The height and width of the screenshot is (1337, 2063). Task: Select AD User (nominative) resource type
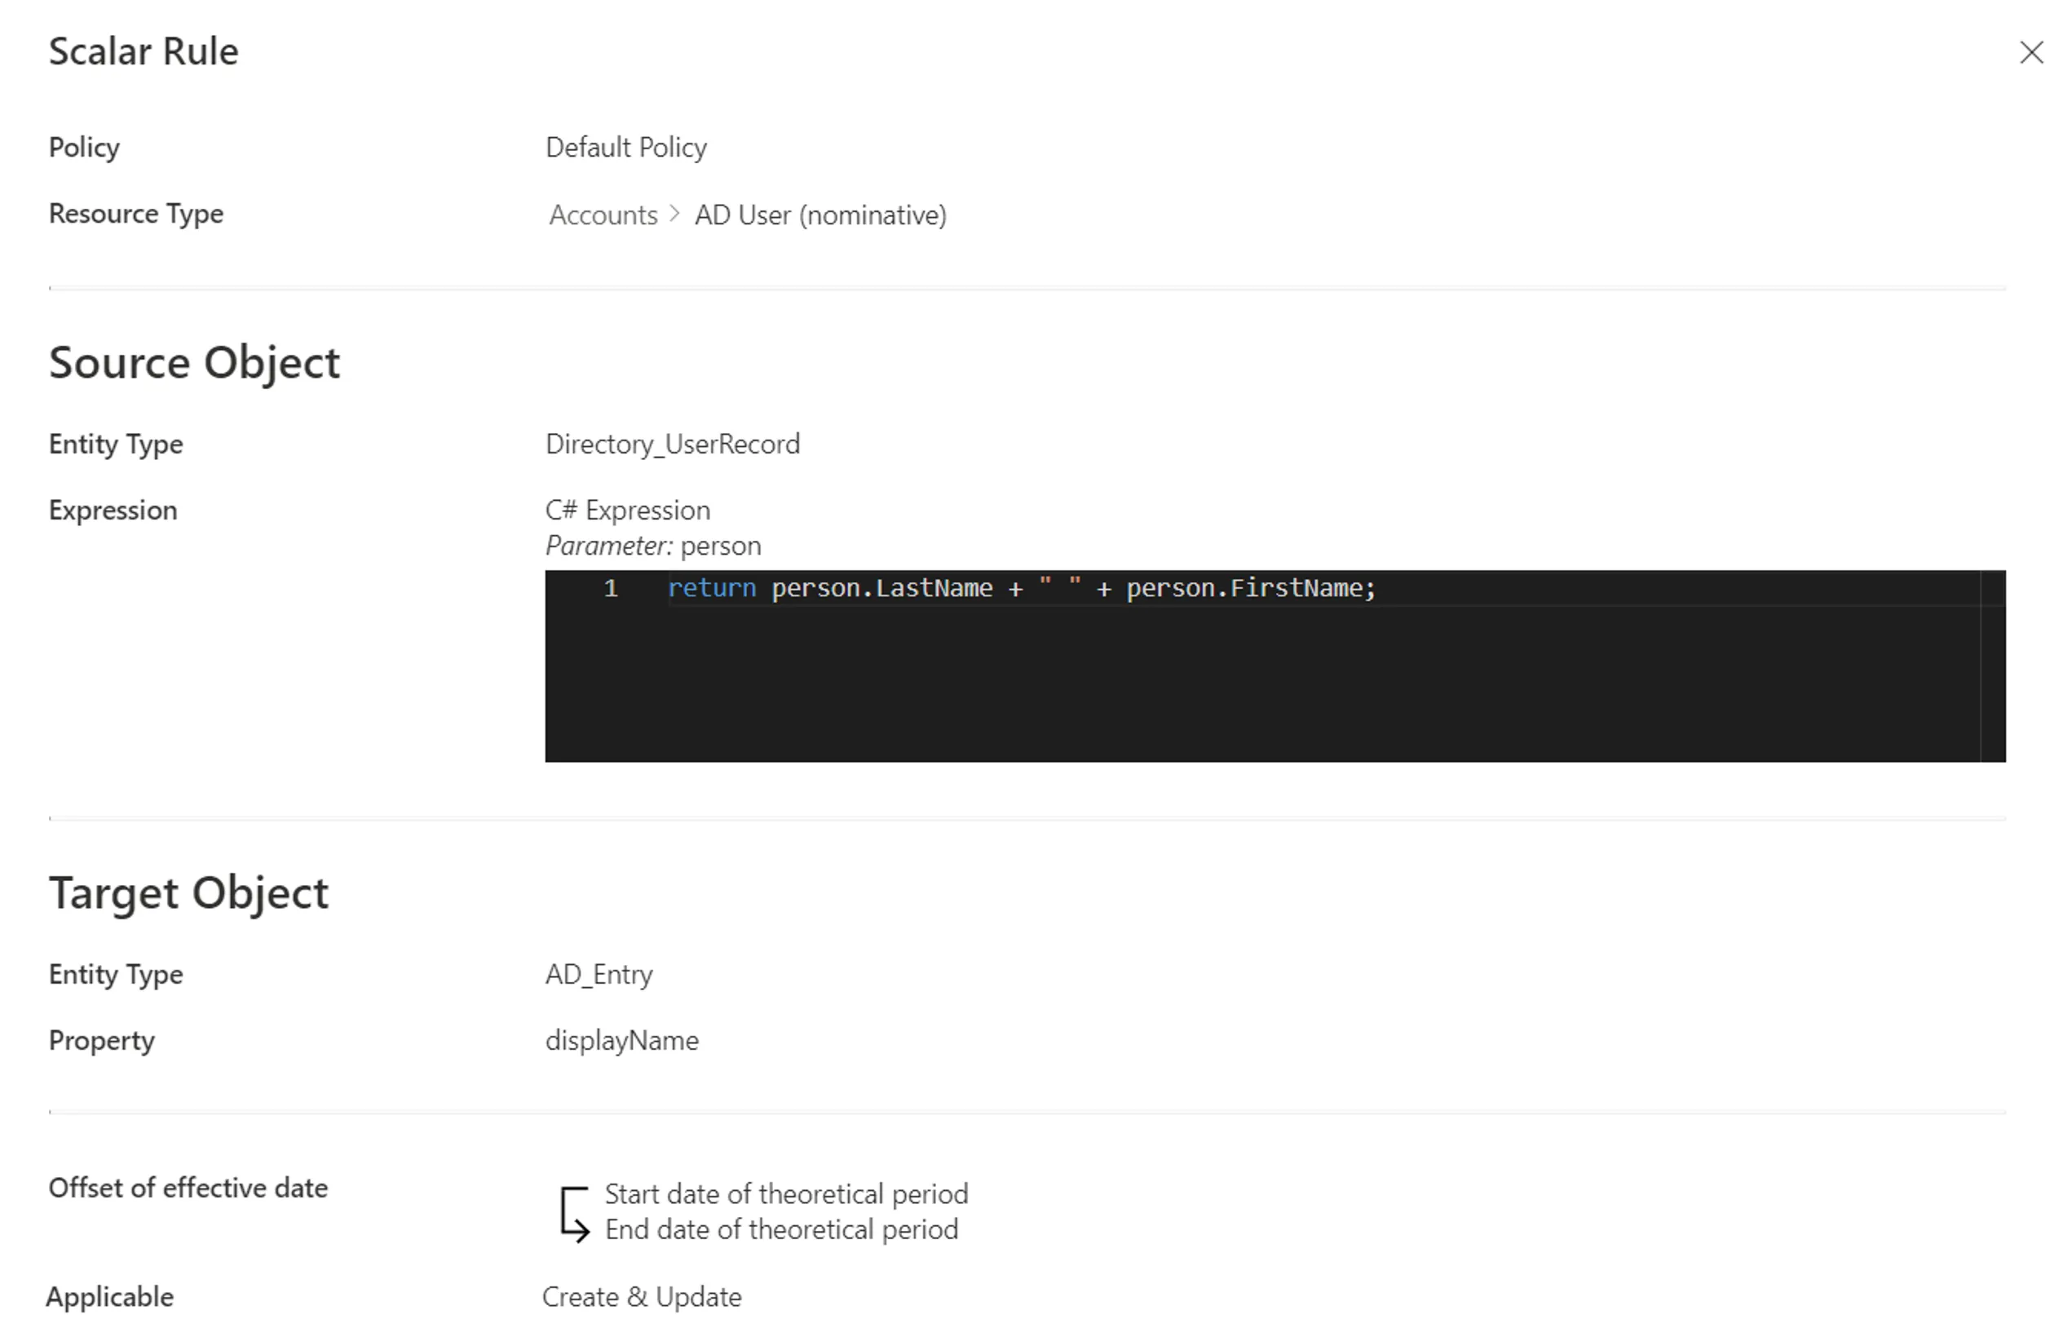coord(820,215)
